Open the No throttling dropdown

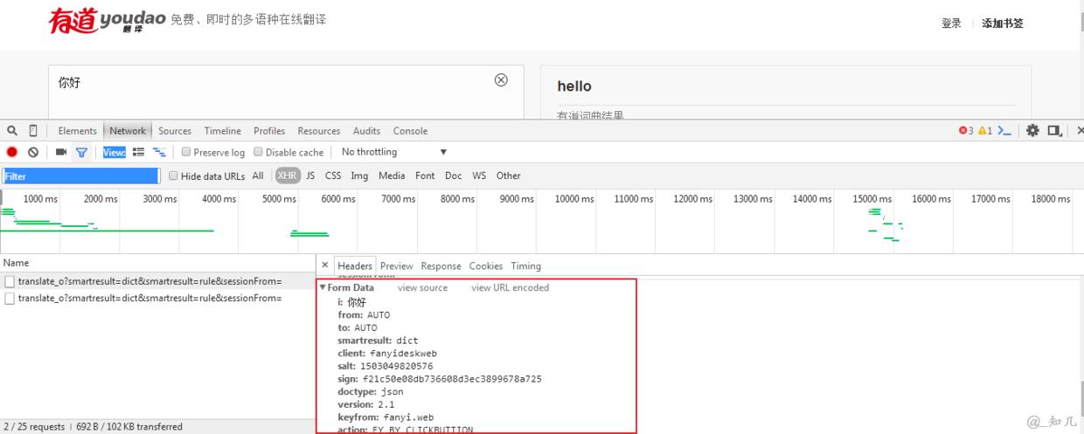pos(393,153)
